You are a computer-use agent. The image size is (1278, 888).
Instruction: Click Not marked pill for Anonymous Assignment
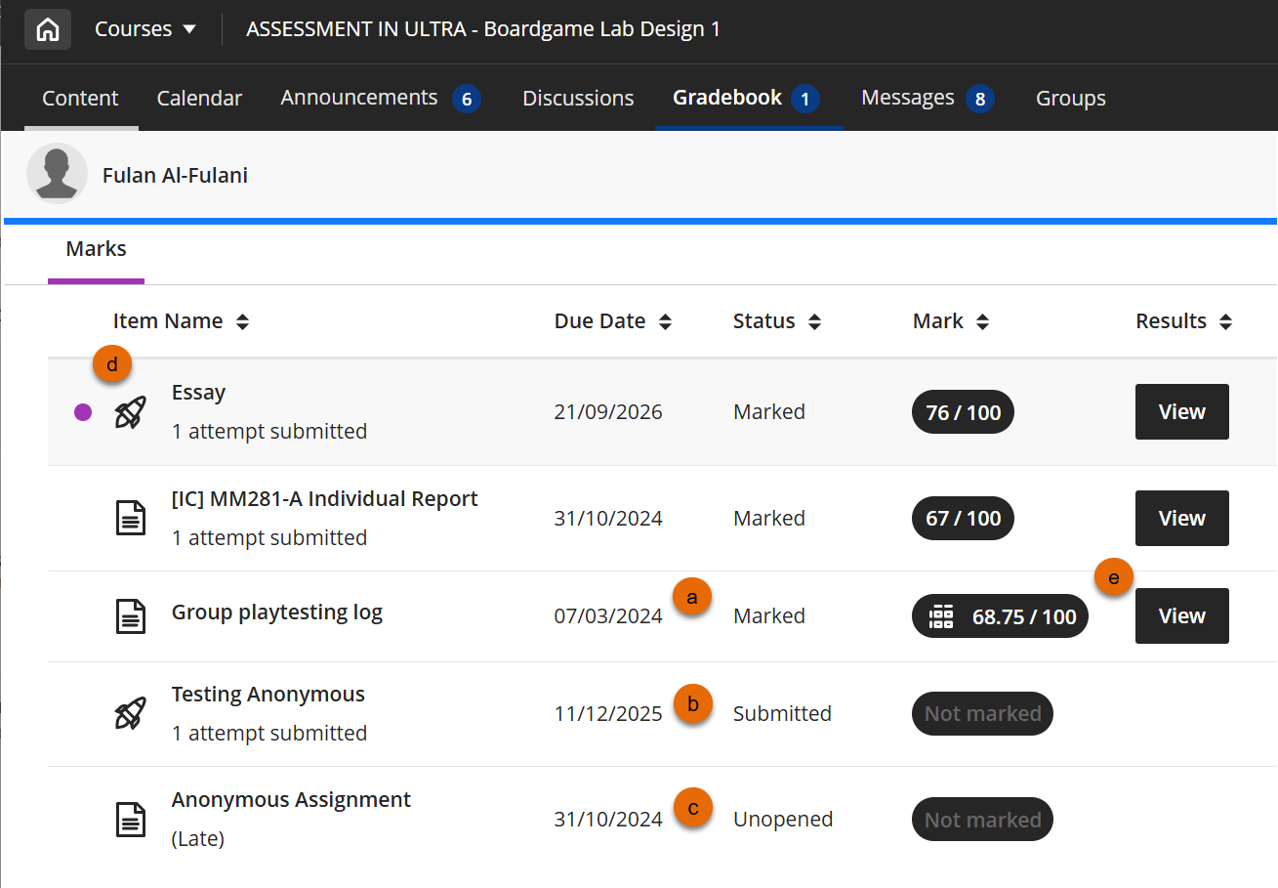982,820
